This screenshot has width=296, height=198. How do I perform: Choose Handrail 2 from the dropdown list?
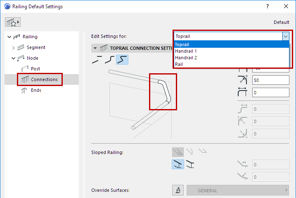[x=187, y=58]
